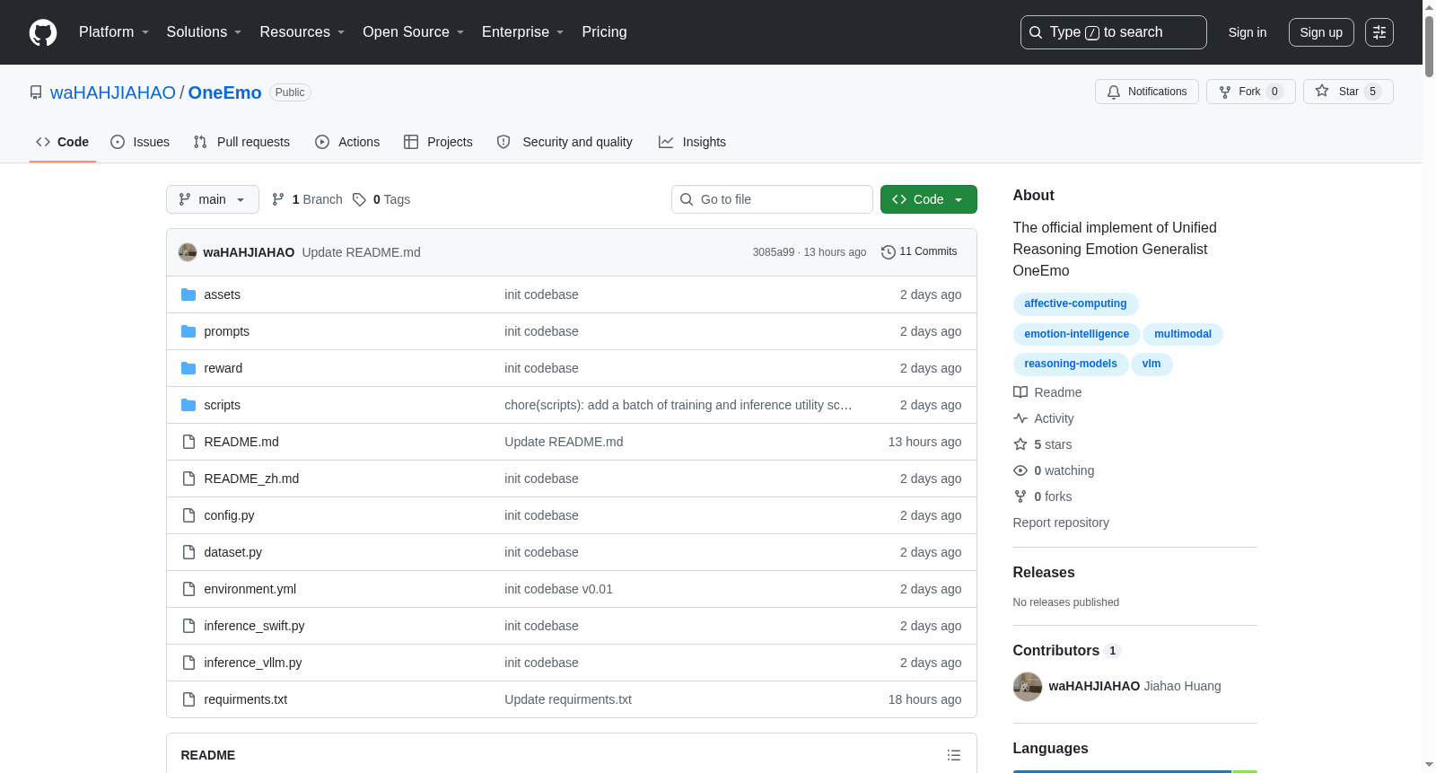
Task: Select the Code tab
Action: (63, 142)
